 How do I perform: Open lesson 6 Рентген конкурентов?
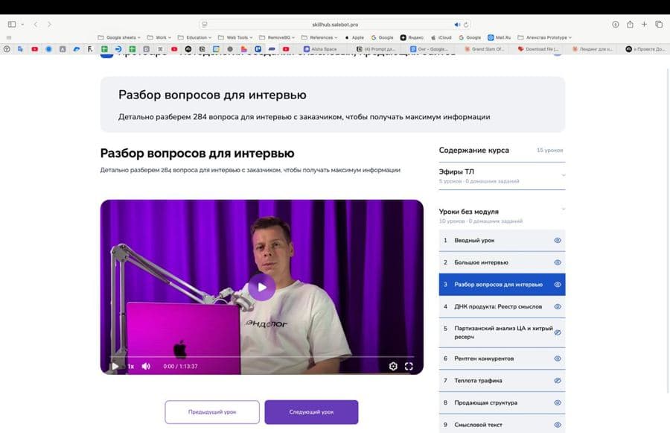(502, 358)
